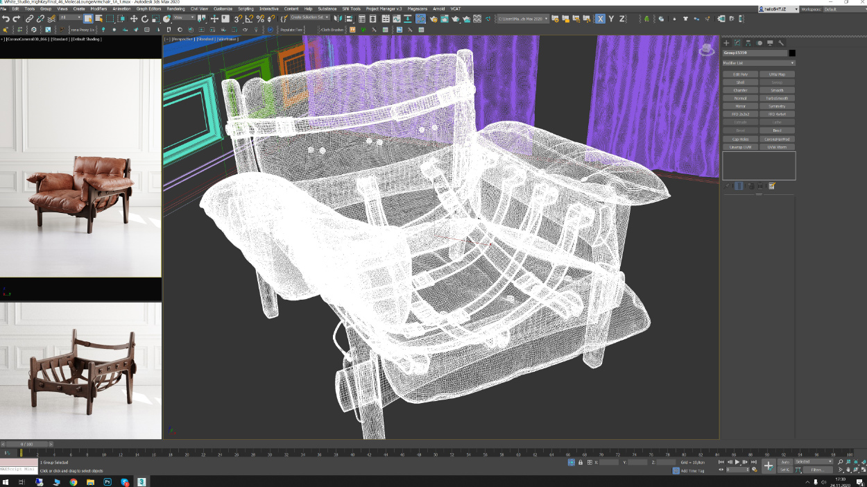Viewport: 867px width, 487px height.
Task: Toggle Show End Result in modifier stack
Action: pos(739,186)
